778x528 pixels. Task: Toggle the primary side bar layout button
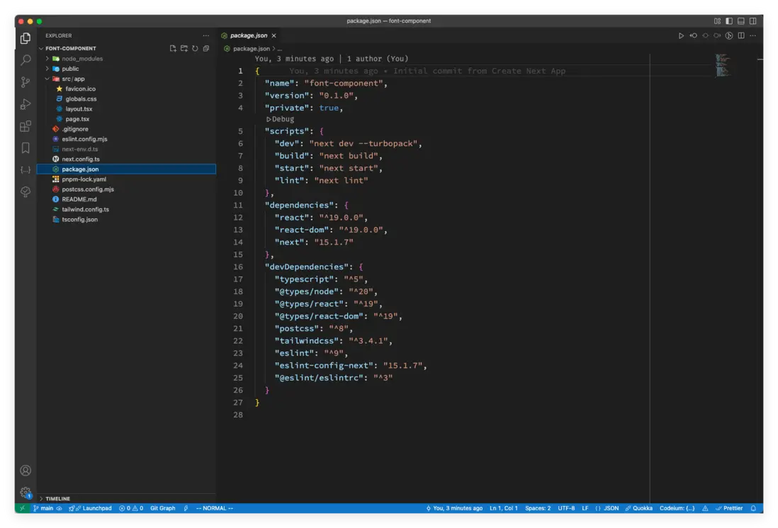click(729, 21)
